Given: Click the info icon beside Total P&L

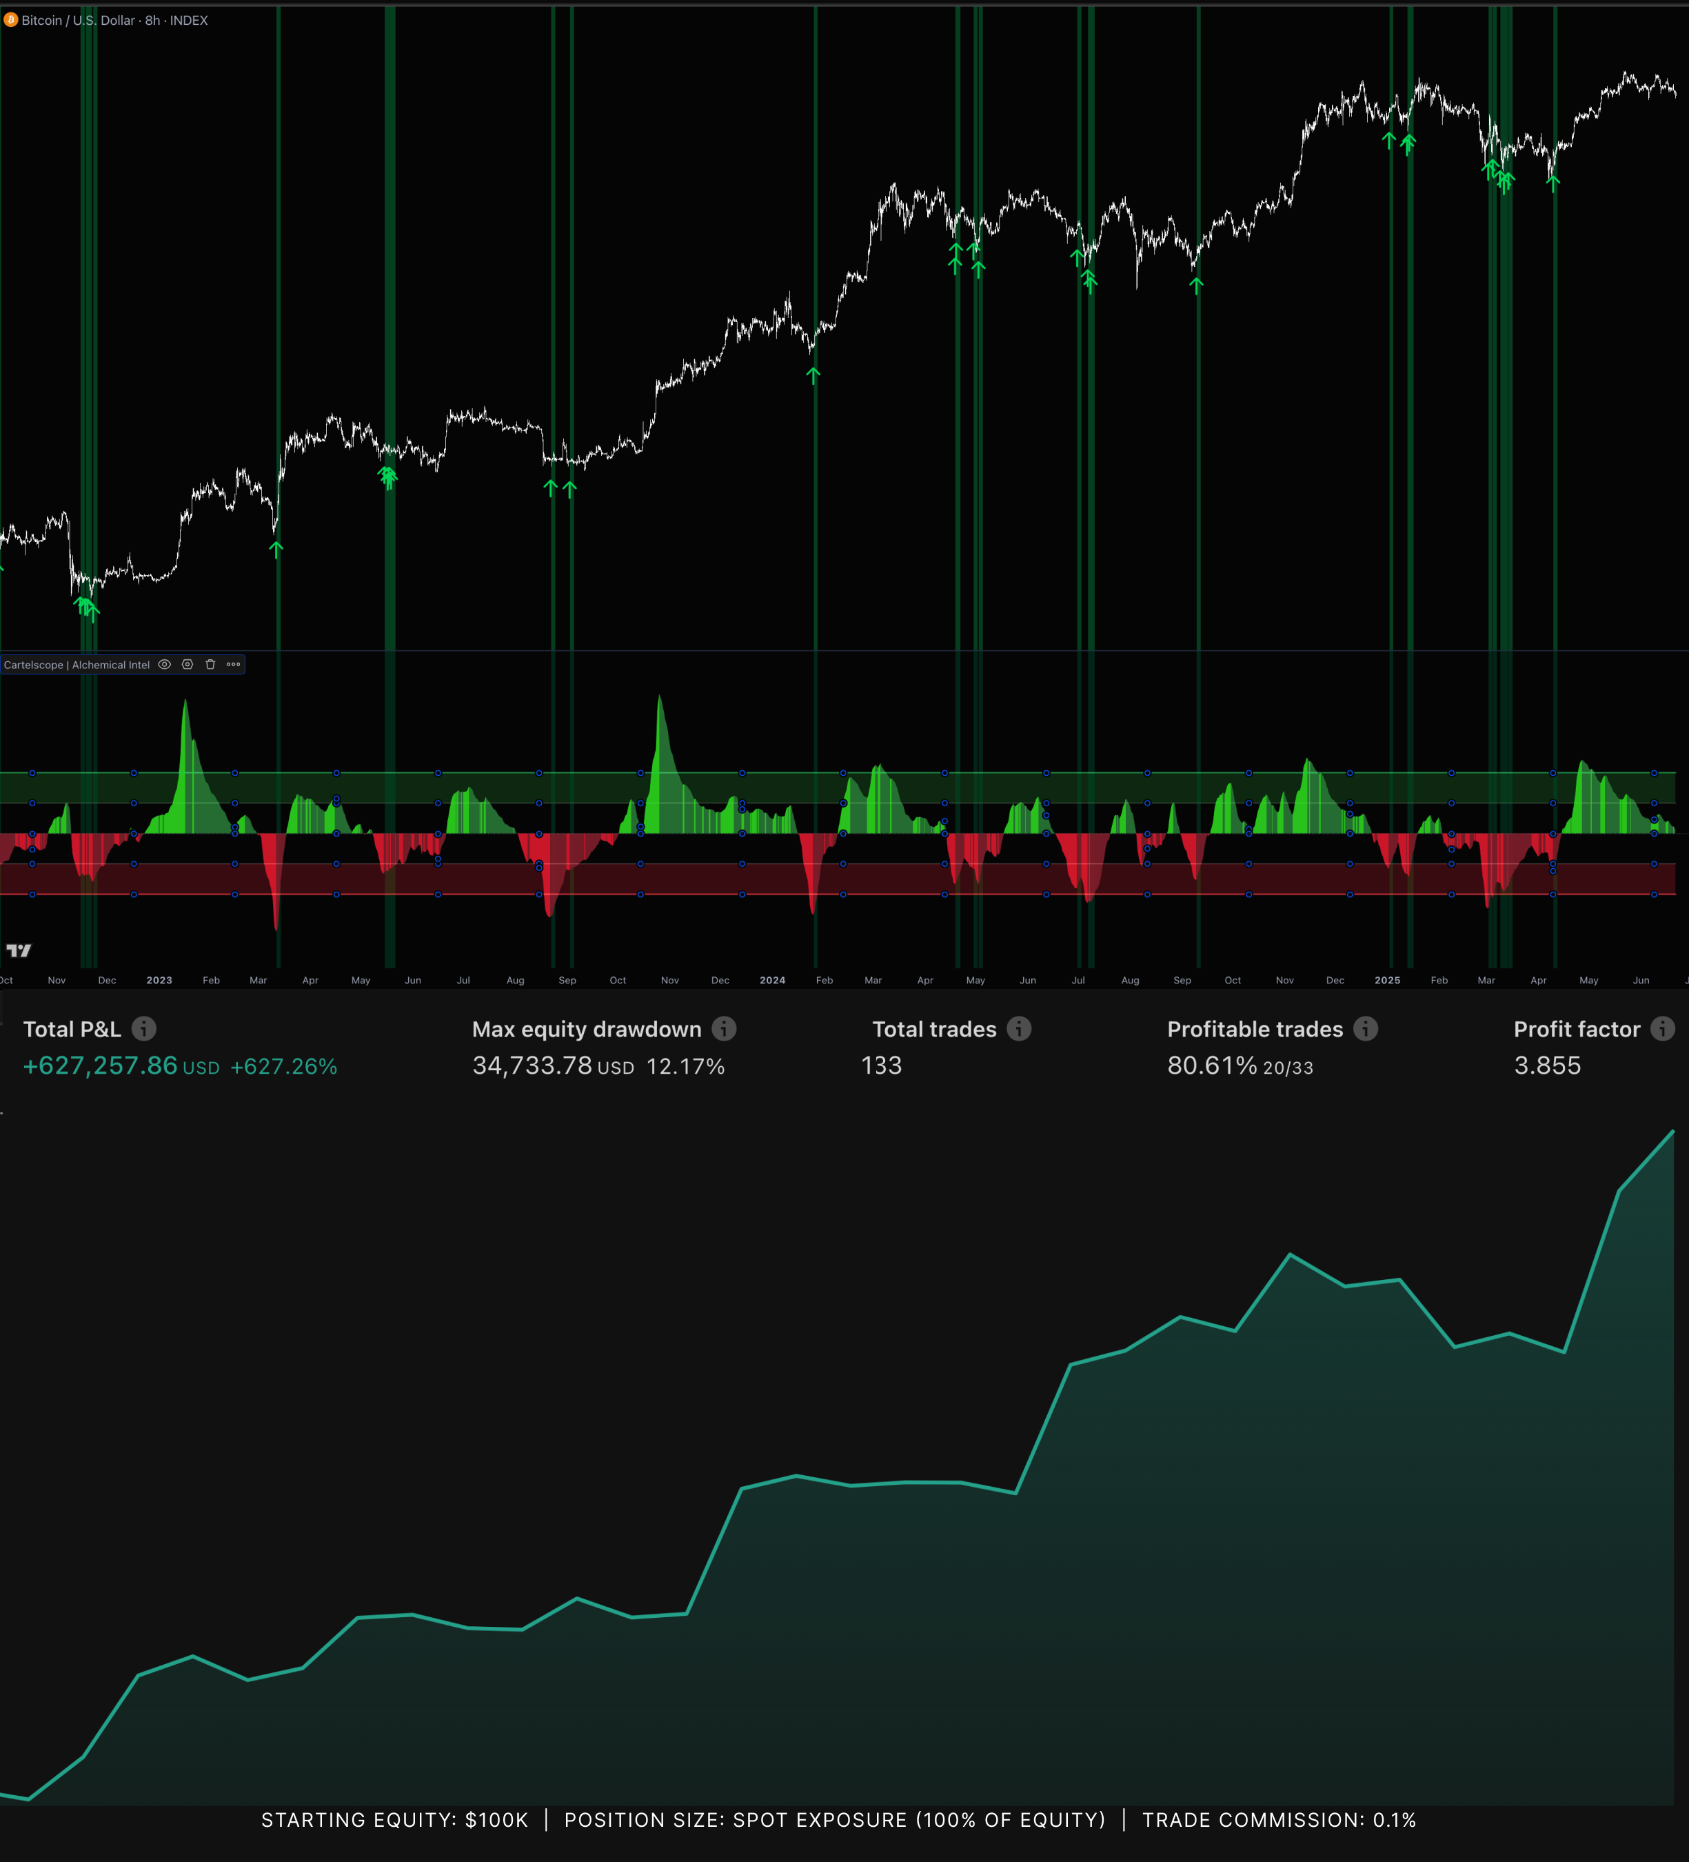Looking at the screenshot, I should [x=144, y=1028].
